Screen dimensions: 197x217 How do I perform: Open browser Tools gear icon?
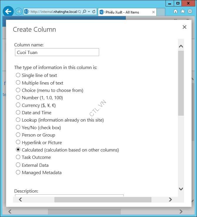click(x=190, y=11)
